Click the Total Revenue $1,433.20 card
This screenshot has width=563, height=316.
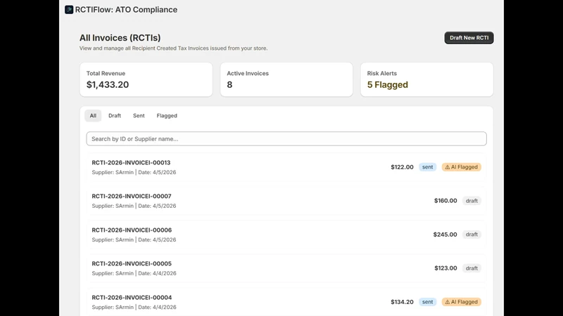click(146, 79)
